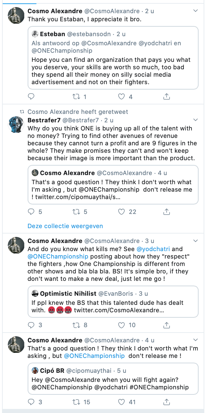207x413 pixels.
Task: Retweet the Thank you Estaban tweet
Action: tap(76, 97)
